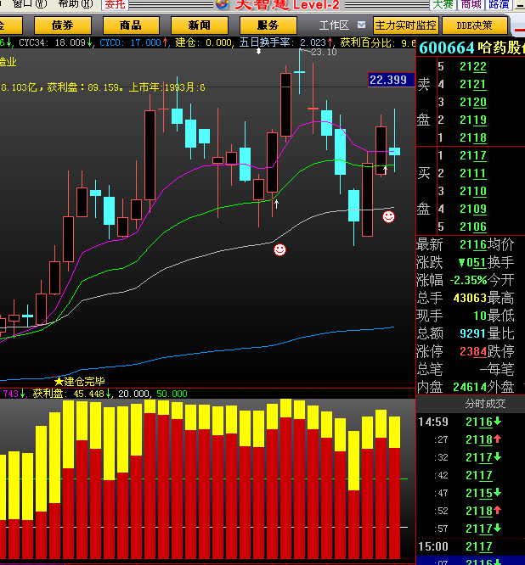The width and height of the screenshot is (525, 565).
Task: Click the 大智慧 globe logo icon
Action: click(x=223, y=4)
